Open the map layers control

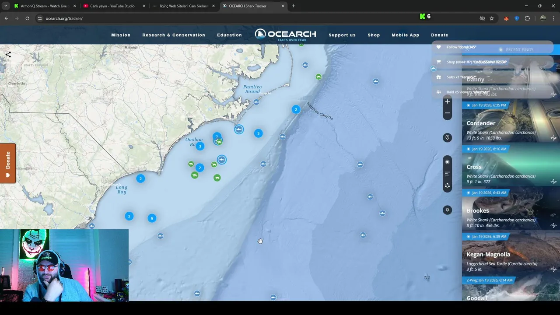point(447,210)
